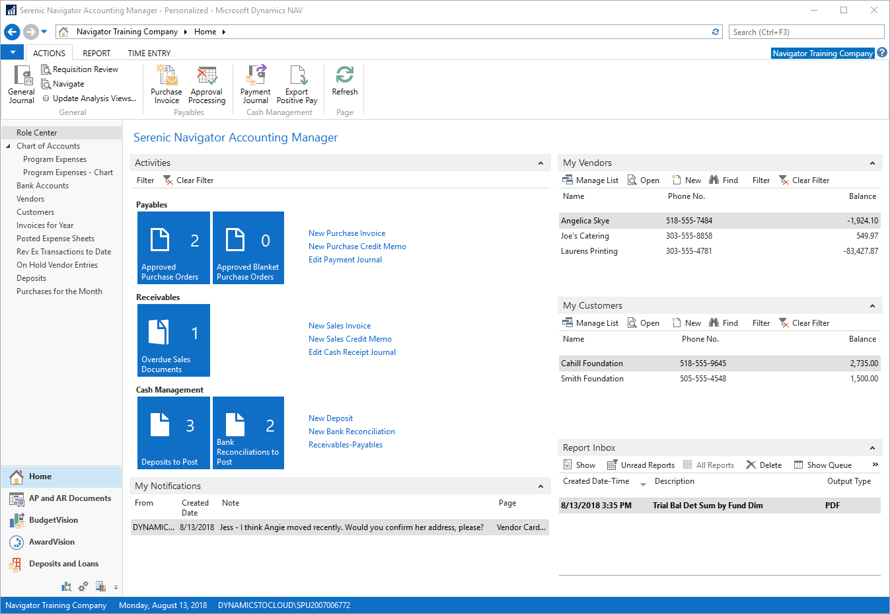Image resolution: width=890 pixels, height=614 pixels.
Task: Select the Trial Bal Det Sum report row
Action: coord(720,506)
